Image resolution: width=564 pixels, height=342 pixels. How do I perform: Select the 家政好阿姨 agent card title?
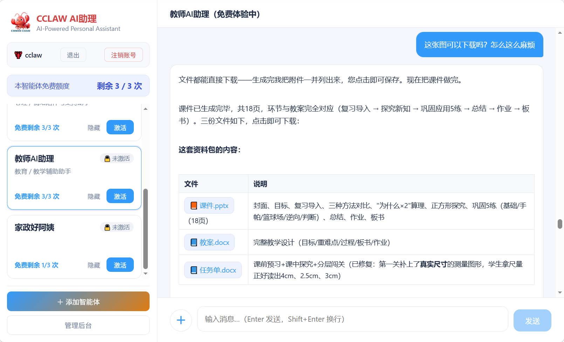34,227
